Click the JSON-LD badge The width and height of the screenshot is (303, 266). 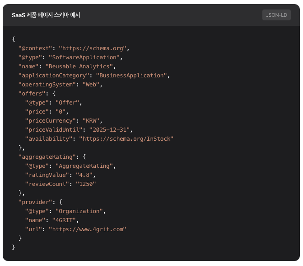(x=276, y=15)
